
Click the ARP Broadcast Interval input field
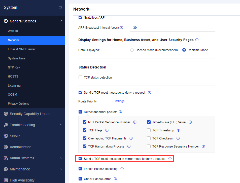tap(172, 28)
